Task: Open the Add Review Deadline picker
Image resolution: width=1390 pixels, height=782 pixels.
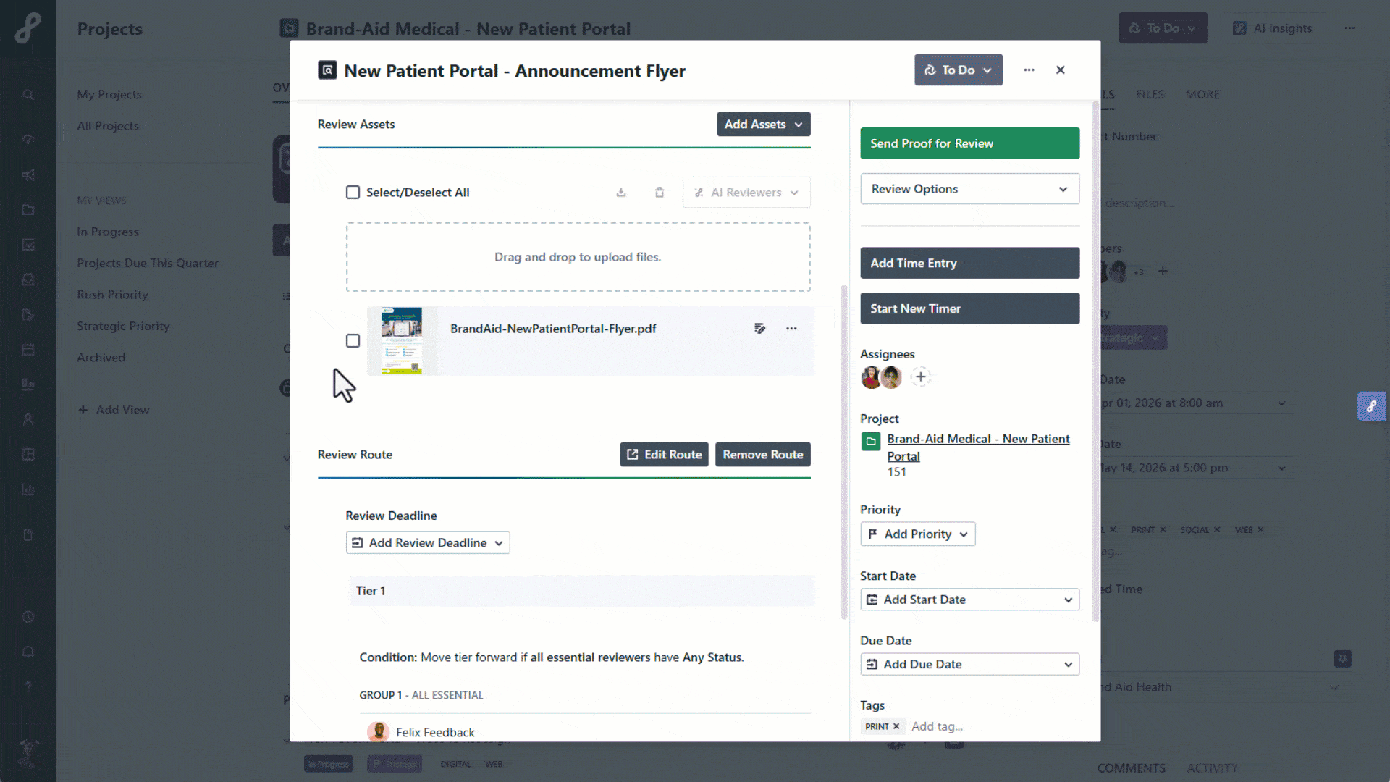Action: click(x=428, y=543)
